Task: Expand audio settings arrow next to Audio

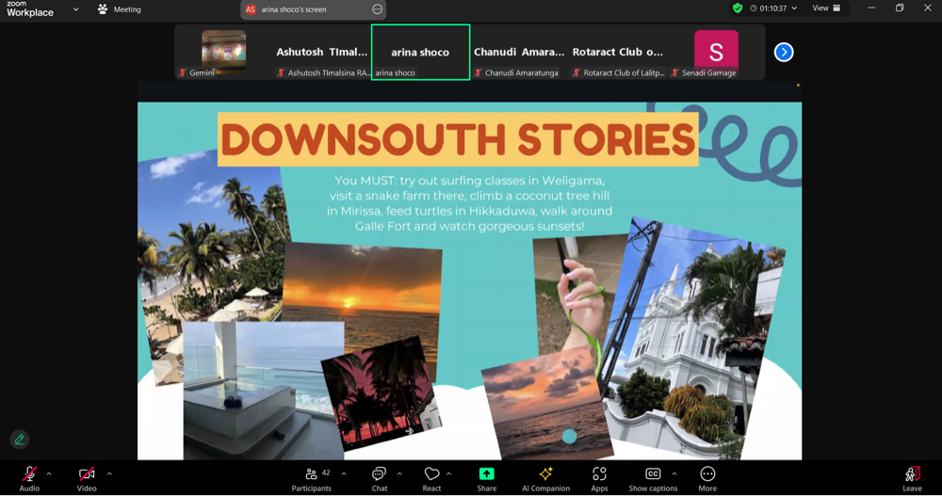Action: (49, 473)
